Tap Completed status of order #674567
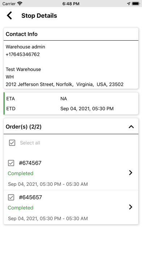The image size is (142, 253). [x=21, y=173]
